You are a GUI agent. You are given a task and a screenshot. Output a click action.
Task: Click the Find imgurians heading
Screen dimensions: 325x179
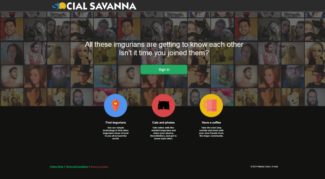coord(116,123)
